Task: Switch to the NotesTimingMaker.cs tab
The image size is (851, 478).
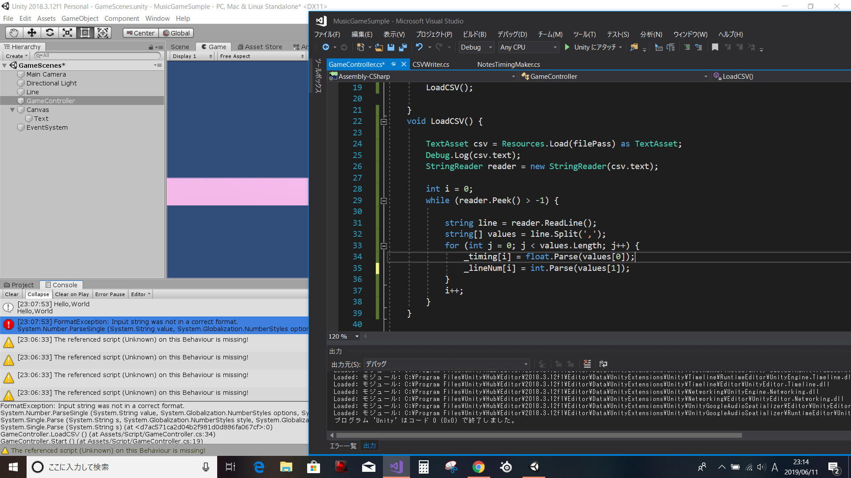Action: point(508,65)
